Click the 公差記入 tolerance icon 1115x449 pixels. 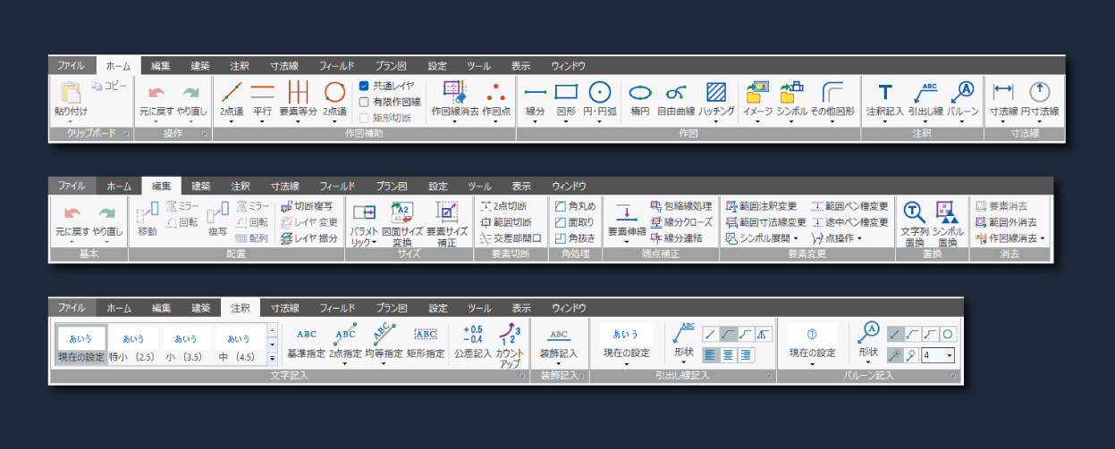473,335
